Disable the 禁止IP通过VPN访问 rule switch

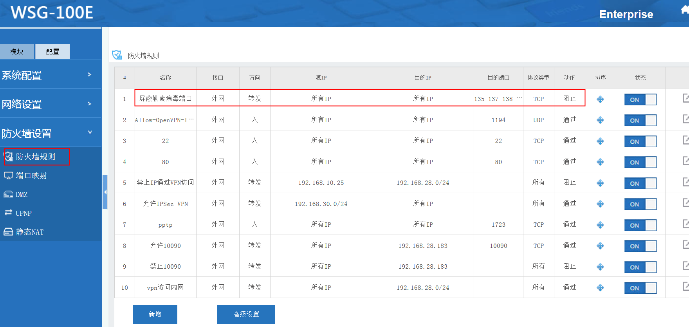coord(640,183)
